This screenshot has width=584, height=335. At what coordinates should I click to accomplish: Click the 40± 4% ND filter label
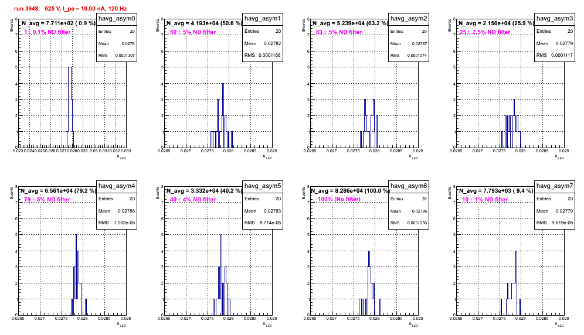pyautogui.click(x=193, y=200)
